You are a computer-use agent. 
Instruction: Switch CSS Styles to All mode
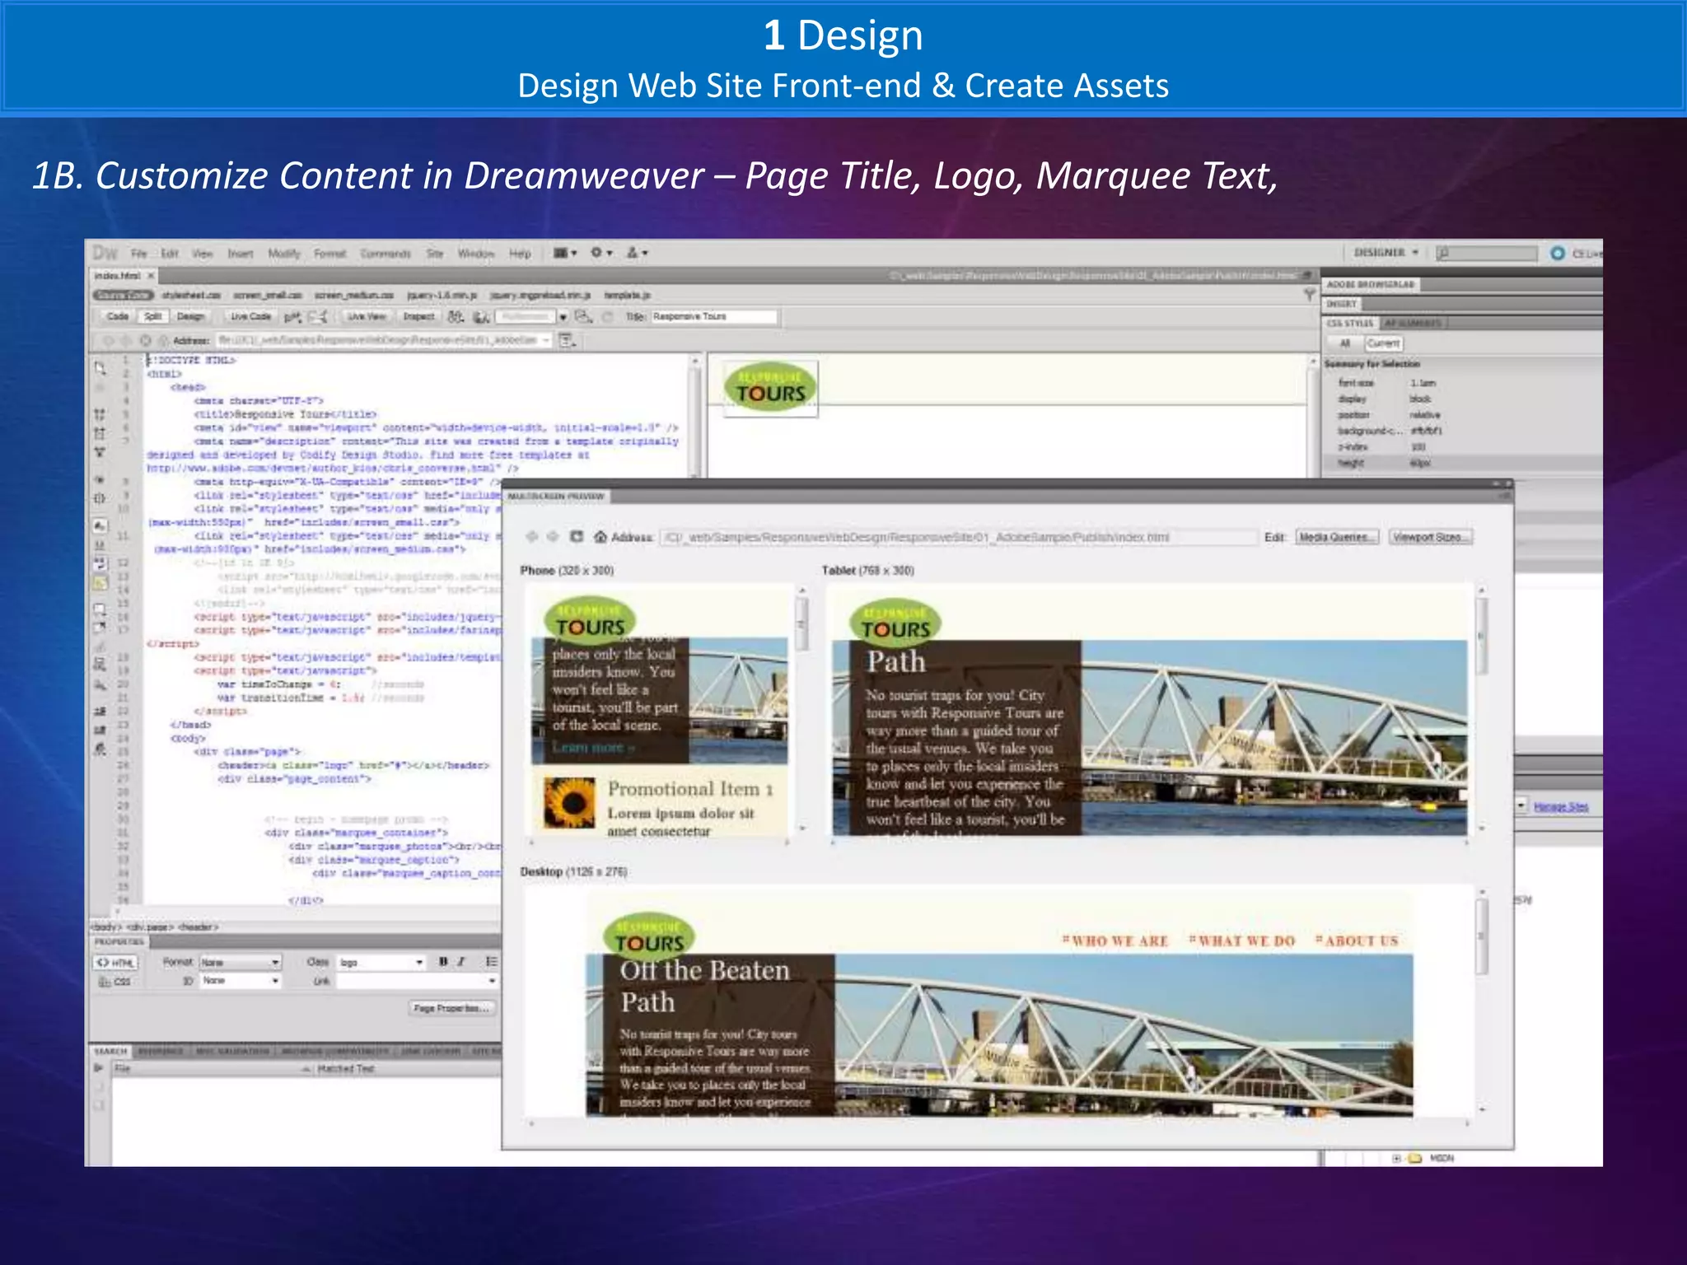[x=1345, y=343]
